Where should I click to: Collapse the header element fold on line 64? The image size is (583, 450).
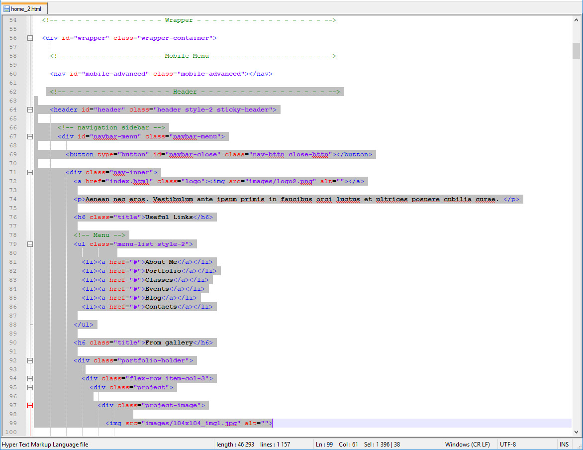[30, 110]
